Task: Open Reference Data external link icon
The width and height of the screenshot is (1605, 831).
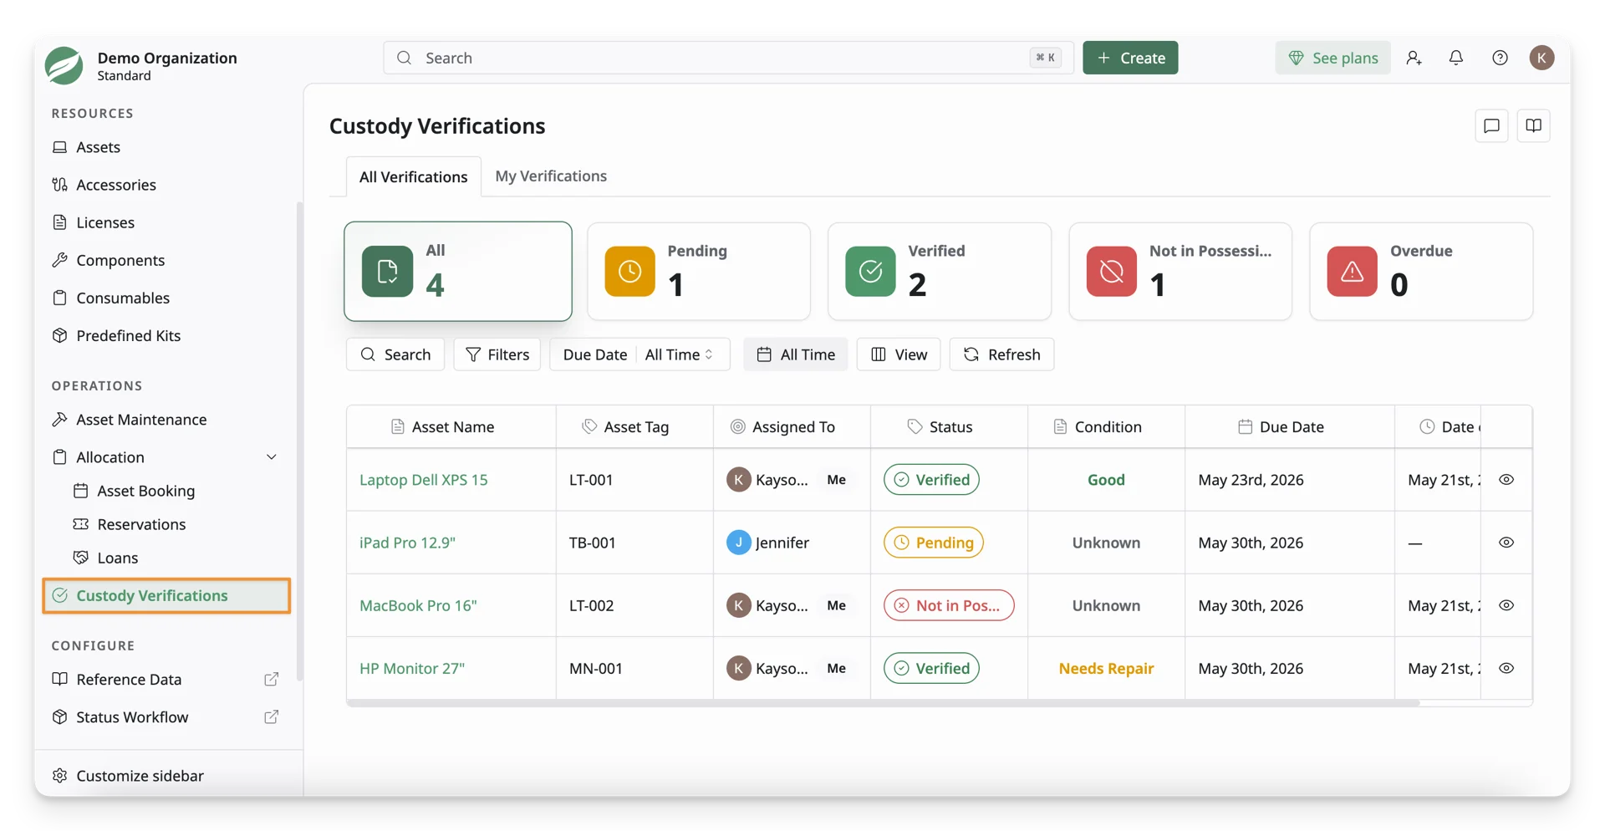Action: [271, 679]
